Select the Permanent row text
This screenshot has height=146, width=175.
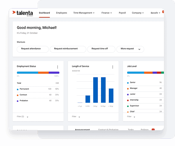pos(24,89)
